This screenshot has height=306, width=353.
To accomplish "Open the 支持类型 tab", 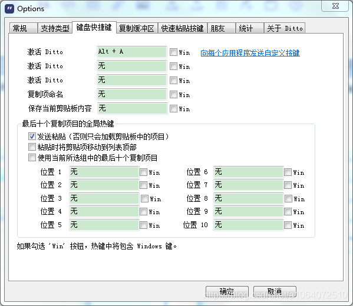I will tap(55, 28).
